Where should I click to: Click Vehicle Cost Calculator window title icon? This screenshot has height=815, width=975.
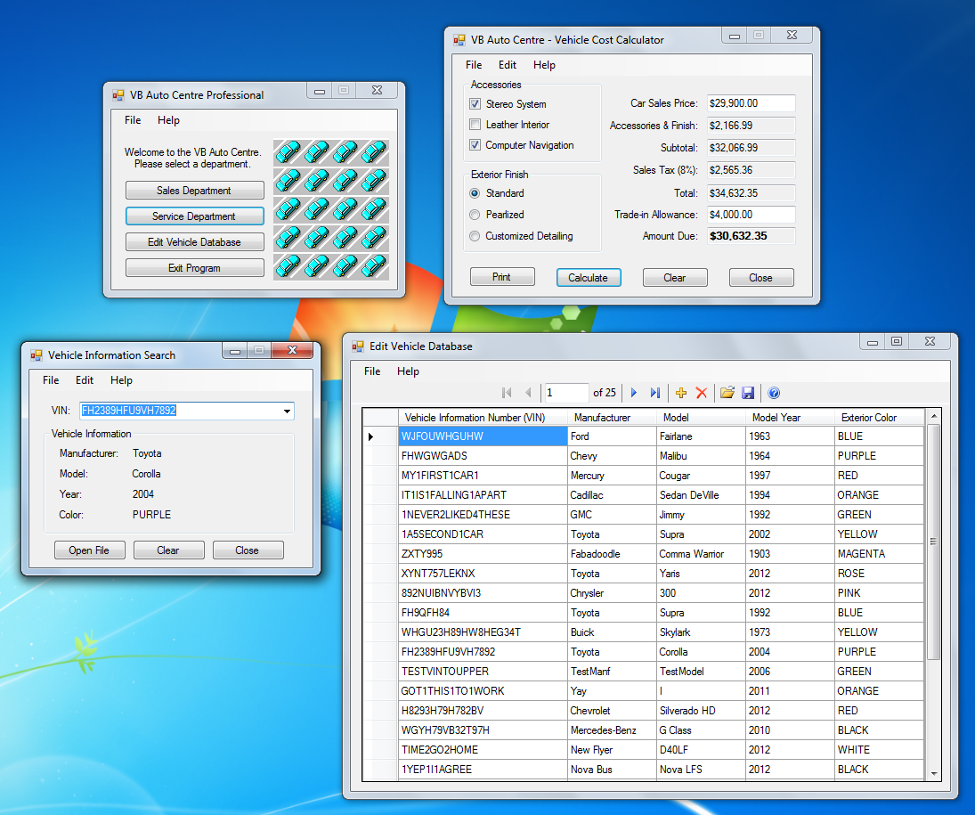(x=459, y=40)
